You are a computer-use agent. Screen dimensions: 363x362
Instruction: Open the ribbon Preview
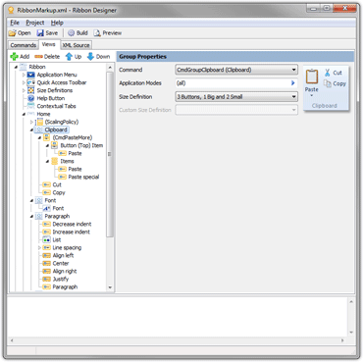(108, 33)
